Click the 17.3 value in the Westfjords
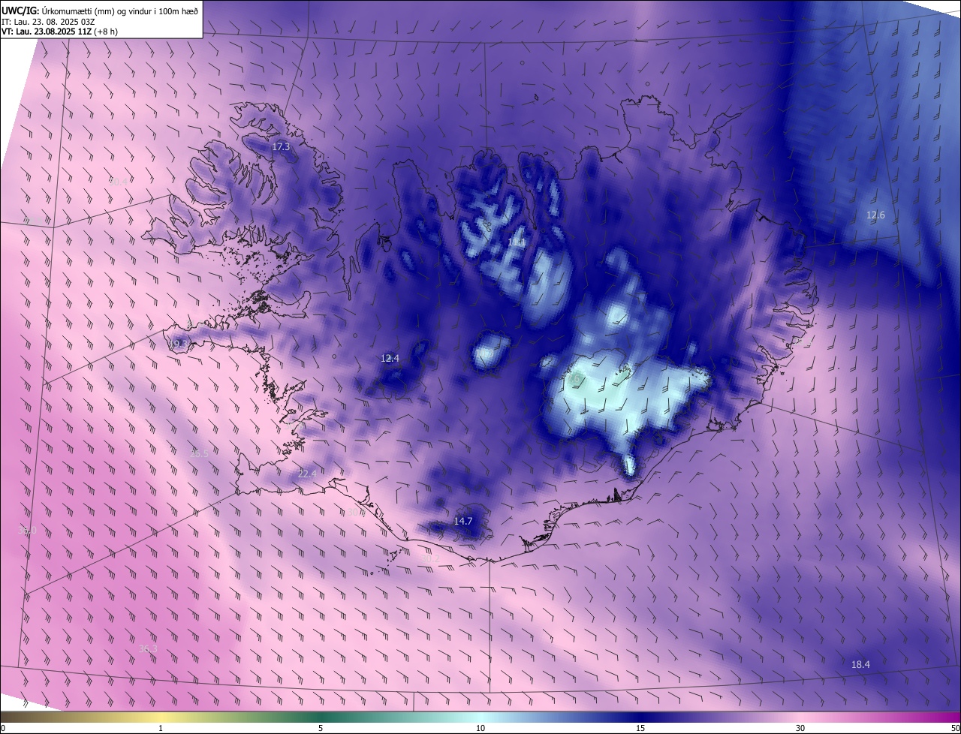 click(281, 147)
